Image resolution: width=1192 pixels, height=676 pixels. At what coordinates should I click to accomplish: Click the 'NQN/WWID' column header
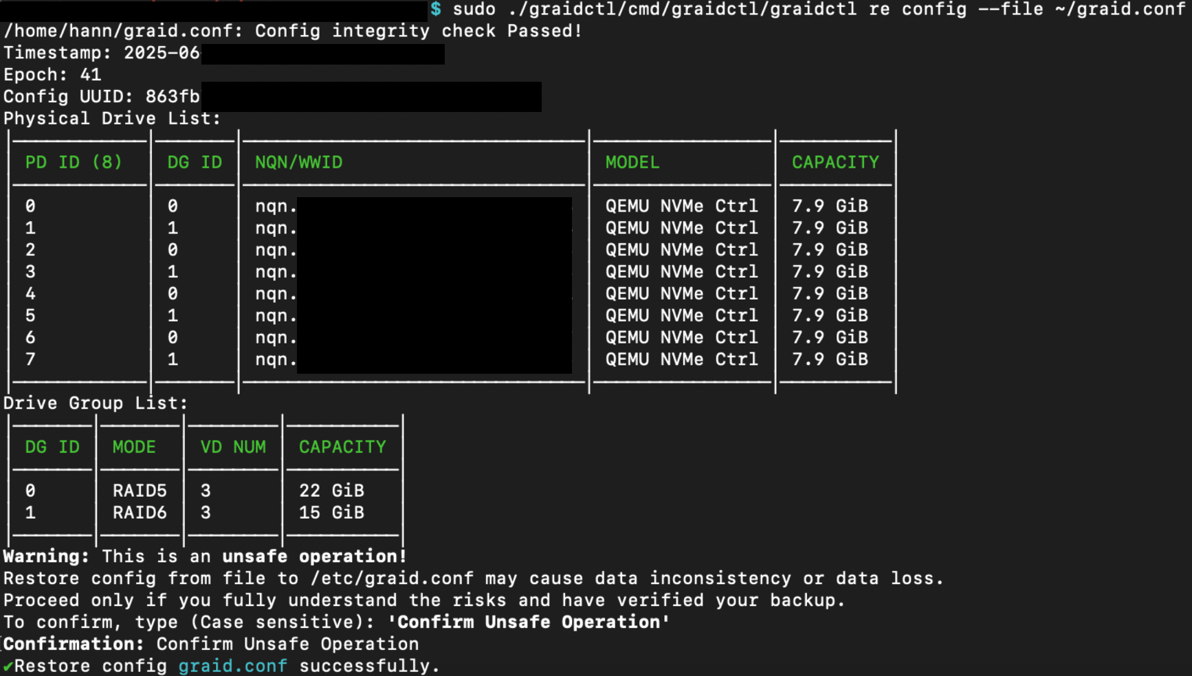(x=298, y=162)
